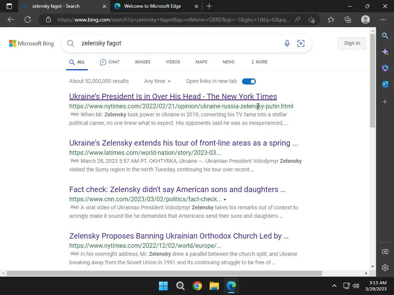Expand the Any time filter
This screenshot has width=394, height=295.
pyautogui.click(x=157, y=81)
